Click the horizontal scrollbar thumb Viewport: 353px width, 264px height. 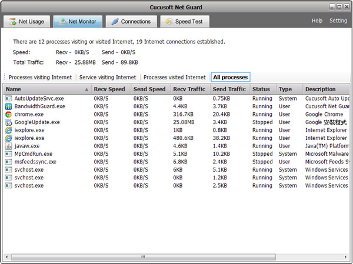tap(144, 257)
